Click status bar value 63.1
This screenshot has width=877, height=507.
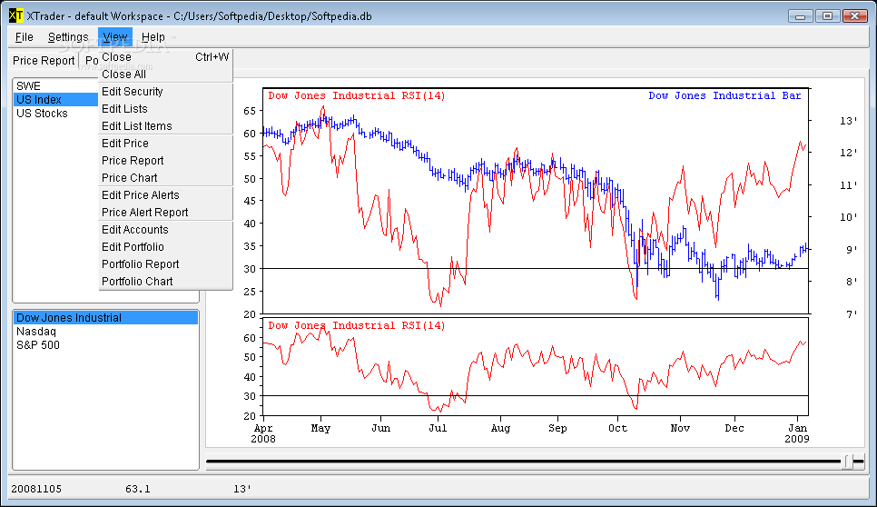tap(138, 489)
